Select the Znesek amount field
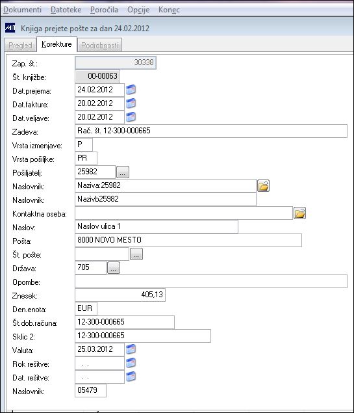The height and width of the screenshot is (413, 354). (x=120, y=295)
